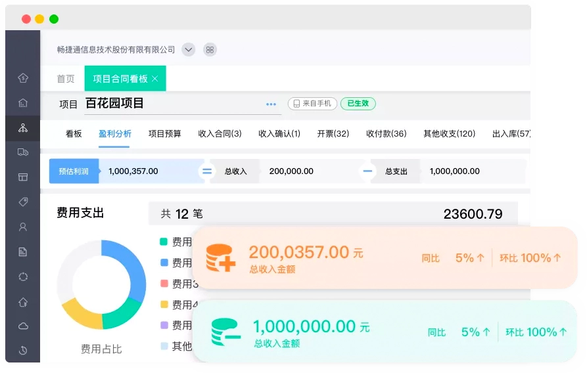Click 环比 100% on the orange card
Screen dimensions: 587x373
(530, 258)
